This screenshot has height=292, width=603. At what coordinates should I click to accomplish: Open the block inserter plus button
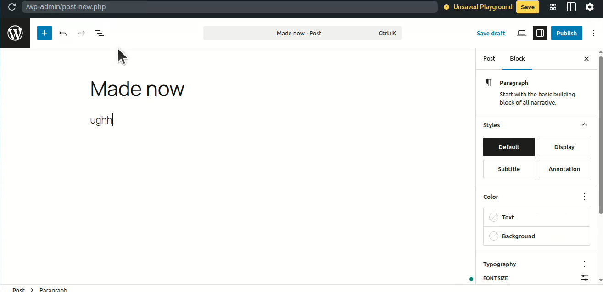tap(45, 33)
